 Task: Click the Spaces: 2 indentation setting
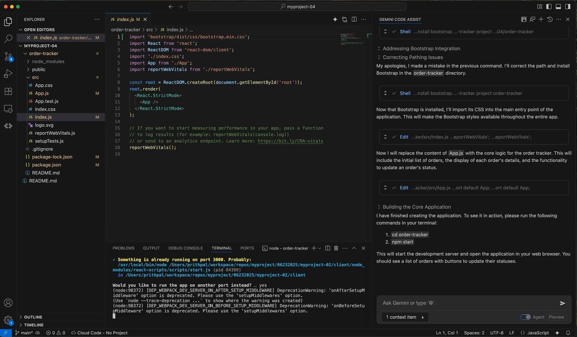[x=474, y=333]
